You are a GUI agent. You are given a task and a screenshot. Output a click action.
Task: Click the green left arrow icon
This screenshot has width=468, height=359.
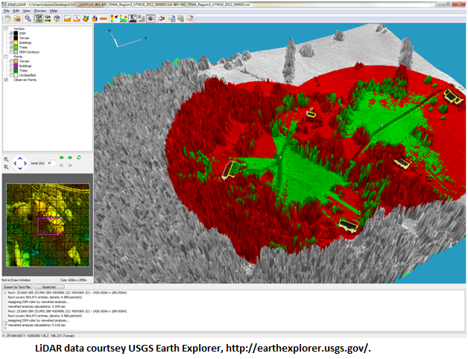coord(62,158)
